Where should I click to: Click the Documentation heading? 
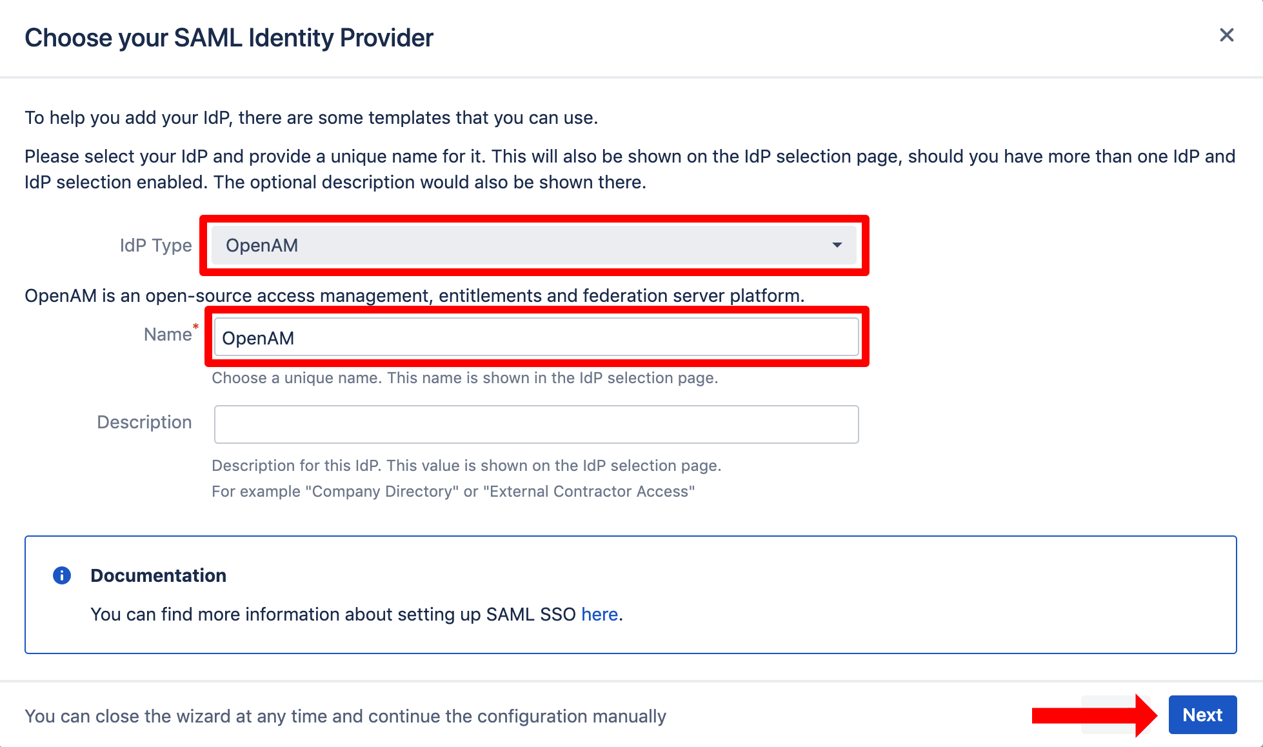[158, 575]
